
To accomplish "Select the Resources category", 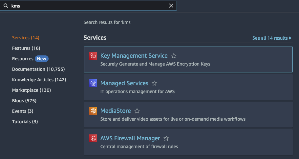I will coord(23,59).
